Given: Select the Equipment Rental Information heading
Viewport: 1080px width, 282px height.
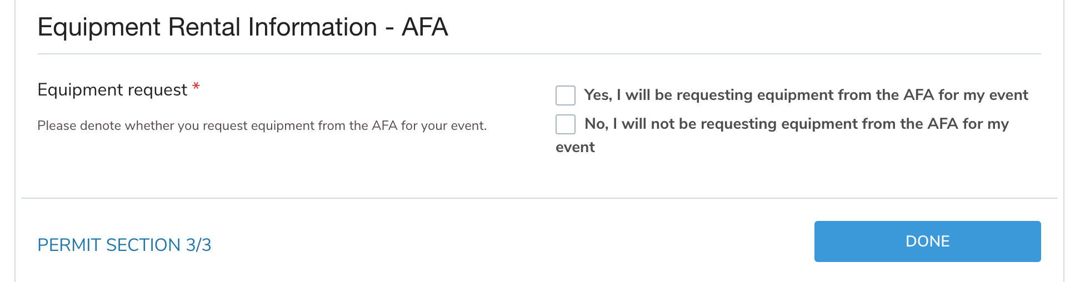Looking at the screenshot, I should click(x=242, y=27).
